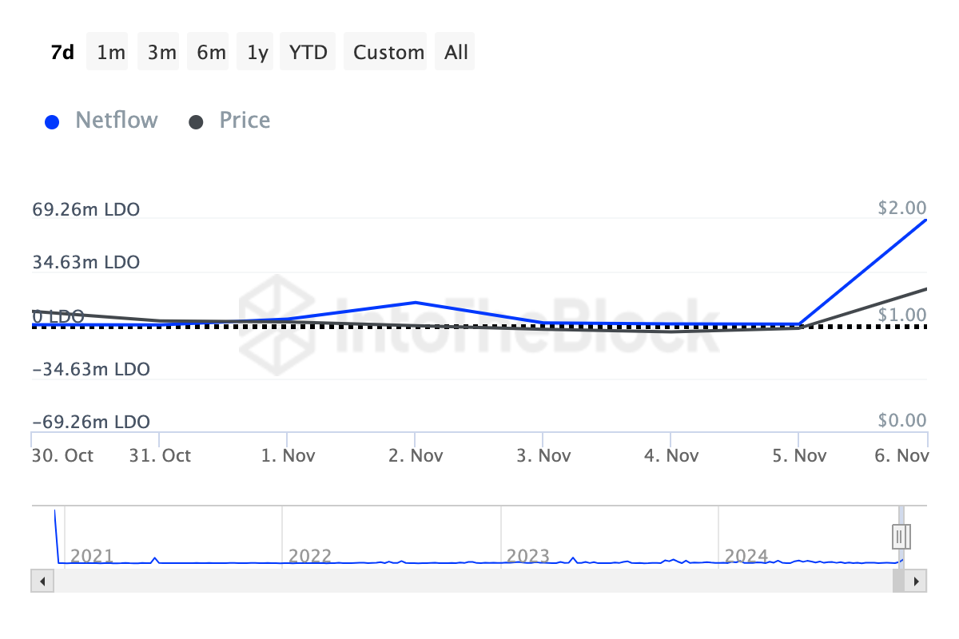Toggle the Netflow series label
The image size is (959, 639).
tap(117, 121)
